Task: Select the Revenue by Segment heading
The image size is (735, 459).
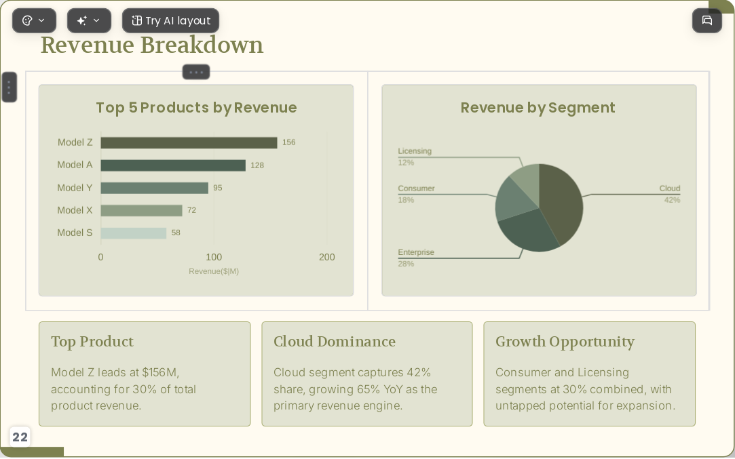Action: tap(538, 108)
